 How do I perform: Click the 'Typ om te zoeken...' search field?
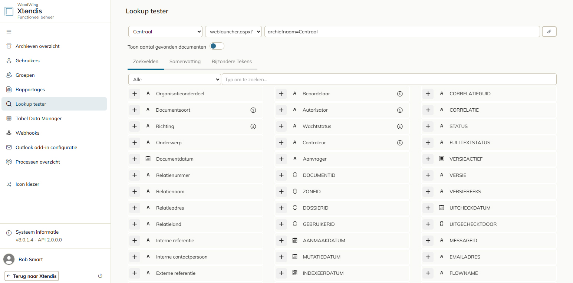tap(389, 79)
